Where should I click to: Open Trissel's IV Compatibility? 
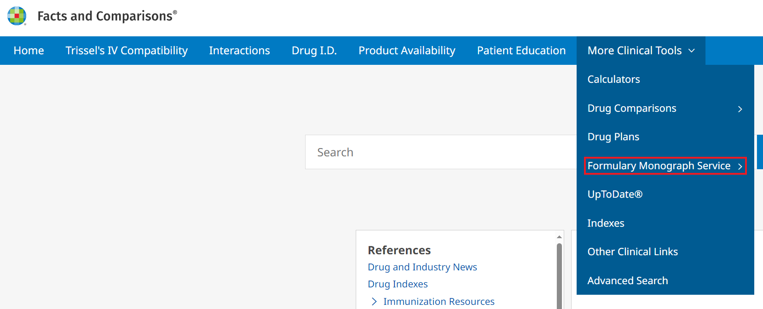pyautogui.click(x=127, y=51)
